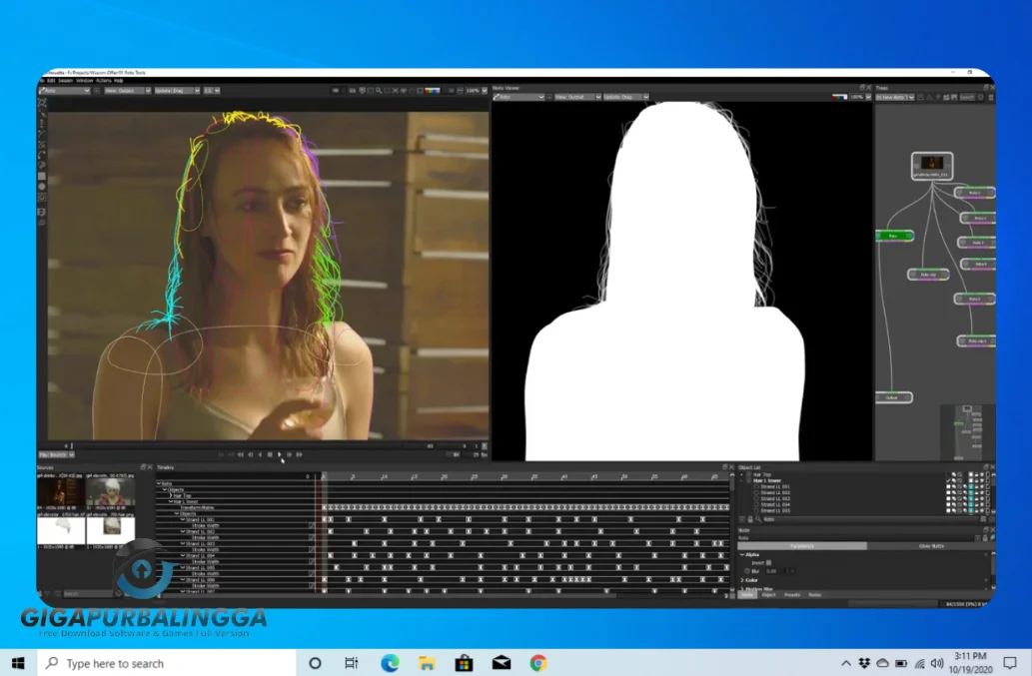Select the source thumbnail with white-haired figure

[x=111, y=492]
